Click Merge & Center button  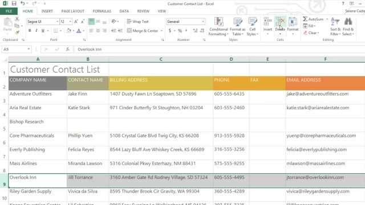[x=143, y=31]
